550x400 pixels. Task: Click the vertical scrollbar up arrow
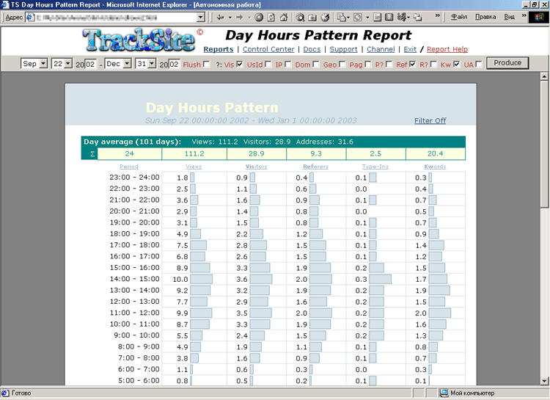(544, 76)
